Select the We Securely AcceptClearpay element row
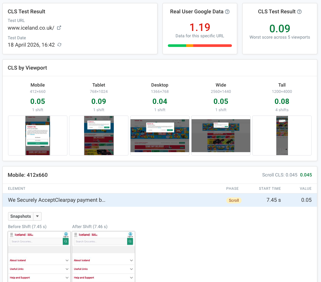Image resolution: width=321 pixels, height=282 pixels. [x=160, y=200]
